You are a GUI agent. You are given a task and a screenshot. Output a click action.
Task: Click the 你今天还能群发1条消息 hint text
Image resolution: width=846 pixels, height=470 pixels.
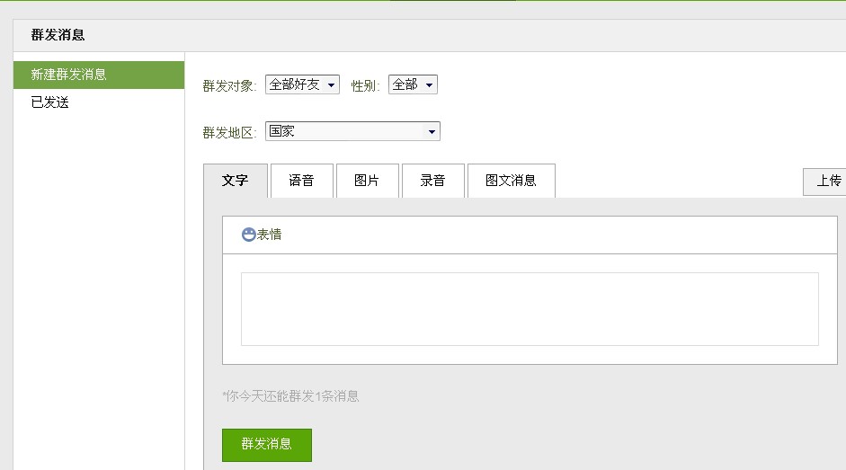click(x=290, y=395)
